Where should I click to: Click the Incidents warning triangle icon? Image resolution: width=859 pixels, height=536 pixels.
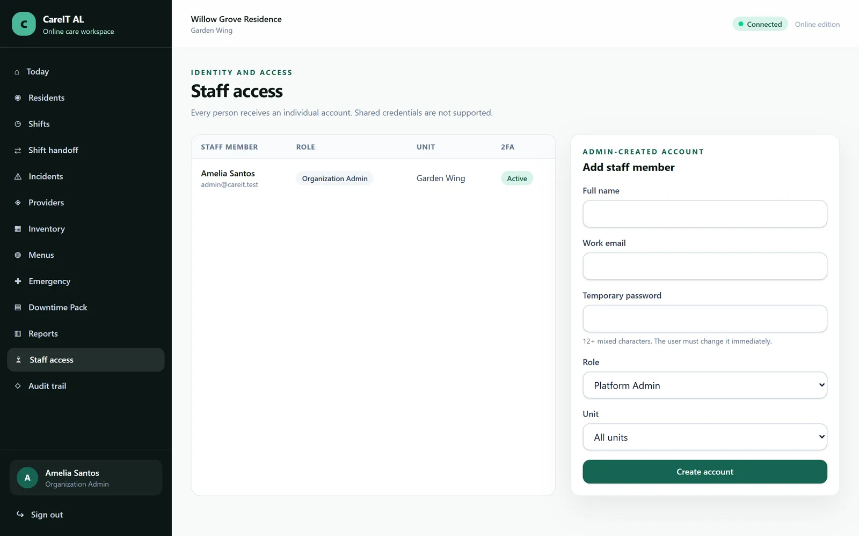tap(18, 176)
